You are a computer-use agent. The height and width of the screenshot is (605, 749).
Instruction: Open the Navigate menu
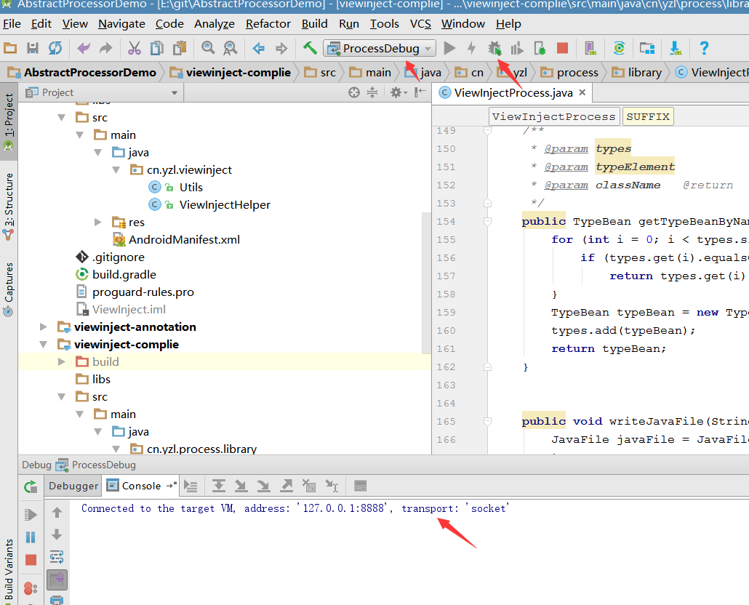pyautogui.click(x=121, y=24)
